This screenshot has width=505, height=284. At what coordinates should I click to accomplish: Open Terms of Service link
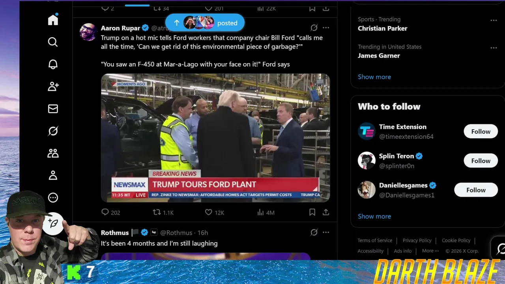coord(375,240)
